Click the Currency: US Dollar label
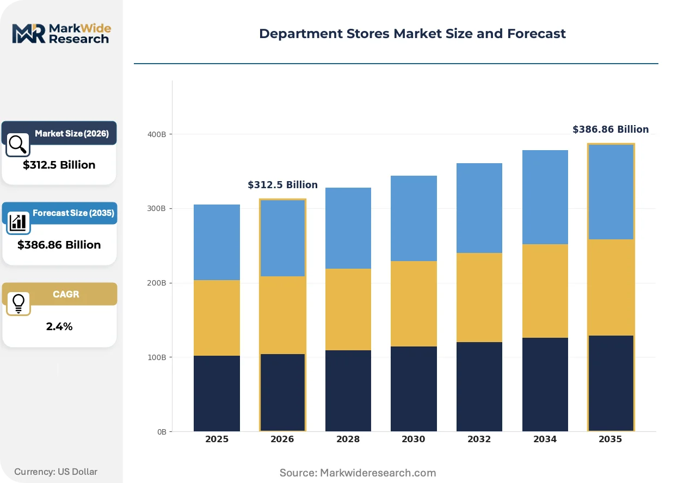684x483 pixels. pyautogui.click(x=56, y=472)
